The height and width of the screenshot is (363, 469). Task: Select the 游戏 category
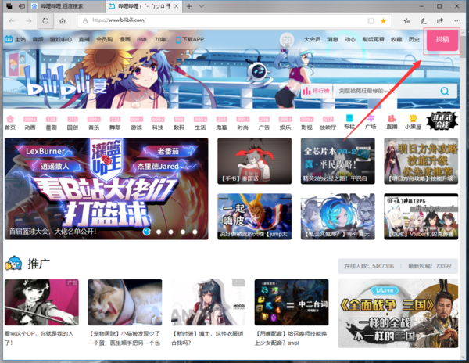136,123
